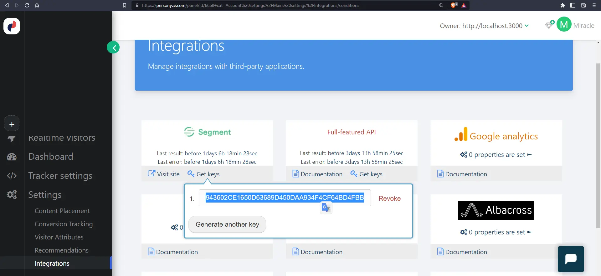
Task: Open Documentation under Full-featured API
Action: pyautogui.click(x=317, y=174)
